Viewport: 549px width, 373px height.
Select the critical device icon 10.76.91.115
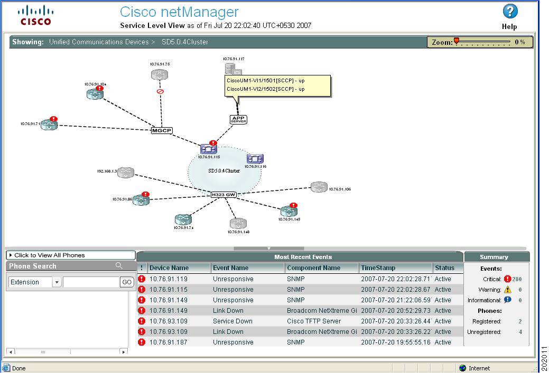click(209, 149)
